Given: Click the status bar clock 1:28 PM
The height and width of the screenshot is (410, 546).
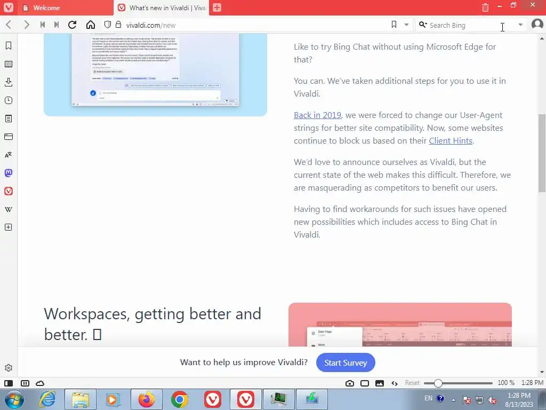Looking at the screenshot, I should (x=532, y=383).
